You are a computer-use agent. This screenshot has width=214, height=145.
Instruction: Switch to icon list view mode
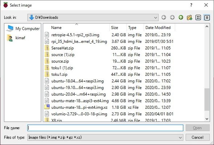click(198, 17)
